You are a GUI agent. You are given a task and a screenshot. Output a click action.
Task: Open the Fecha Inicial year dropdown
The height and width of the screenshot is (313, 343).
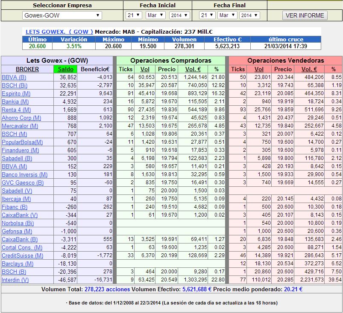[x=179, y=15]
